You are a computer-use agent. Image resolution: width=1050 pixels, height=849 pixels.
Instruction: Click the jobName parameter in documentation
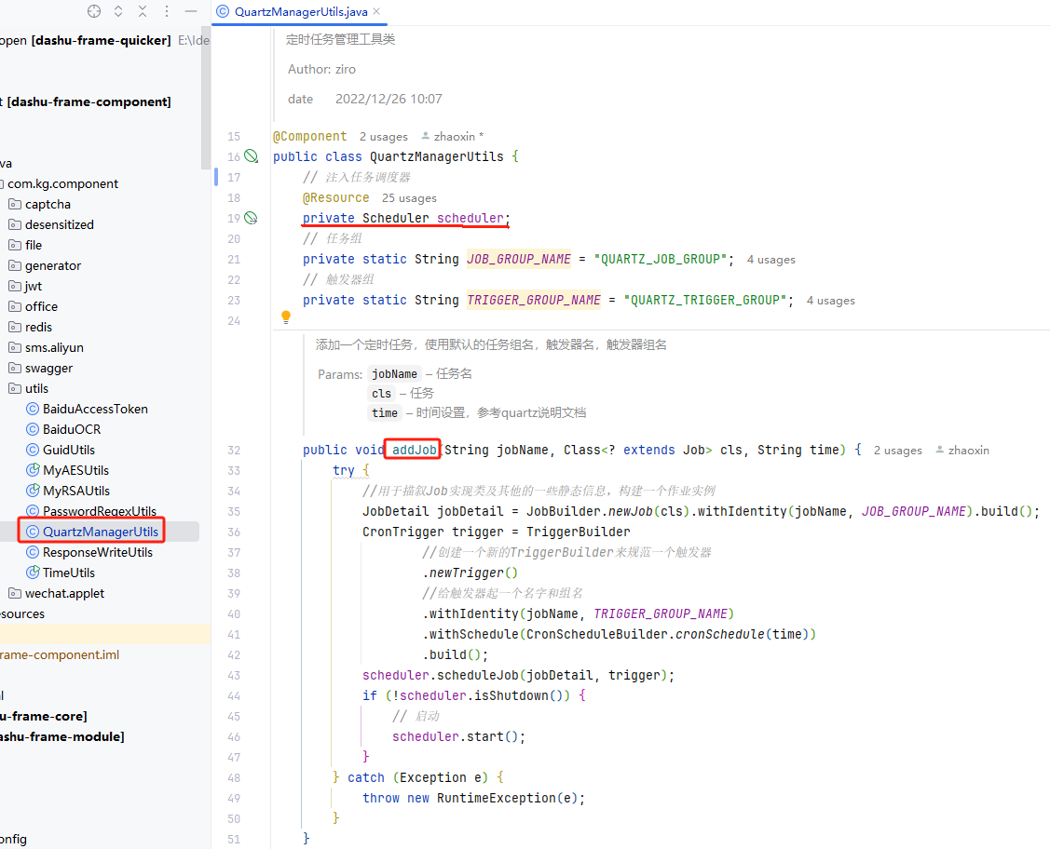pos(394,374)
